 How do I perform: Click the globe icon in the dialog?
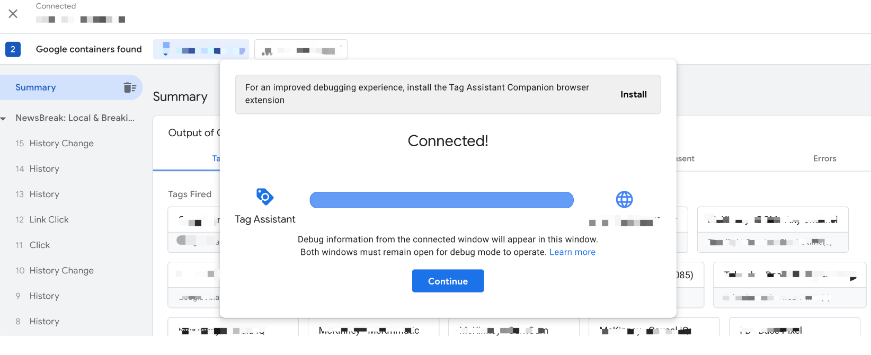pos(624,199)
